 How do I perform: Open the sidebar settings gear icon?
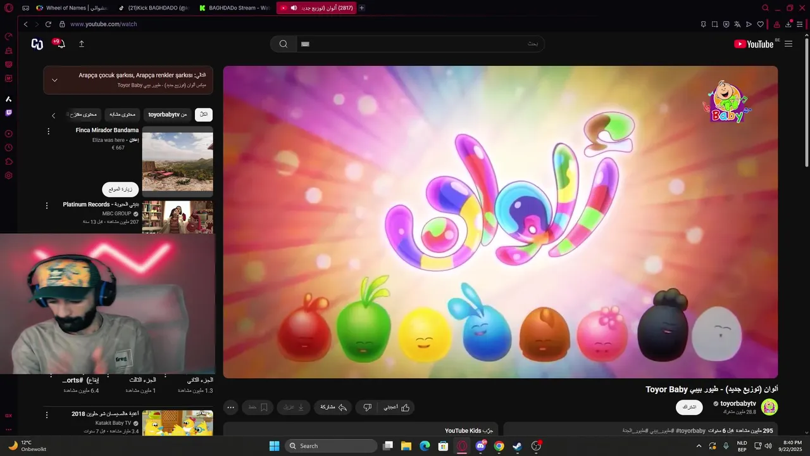pyautogui.click(x=9, y=175)
